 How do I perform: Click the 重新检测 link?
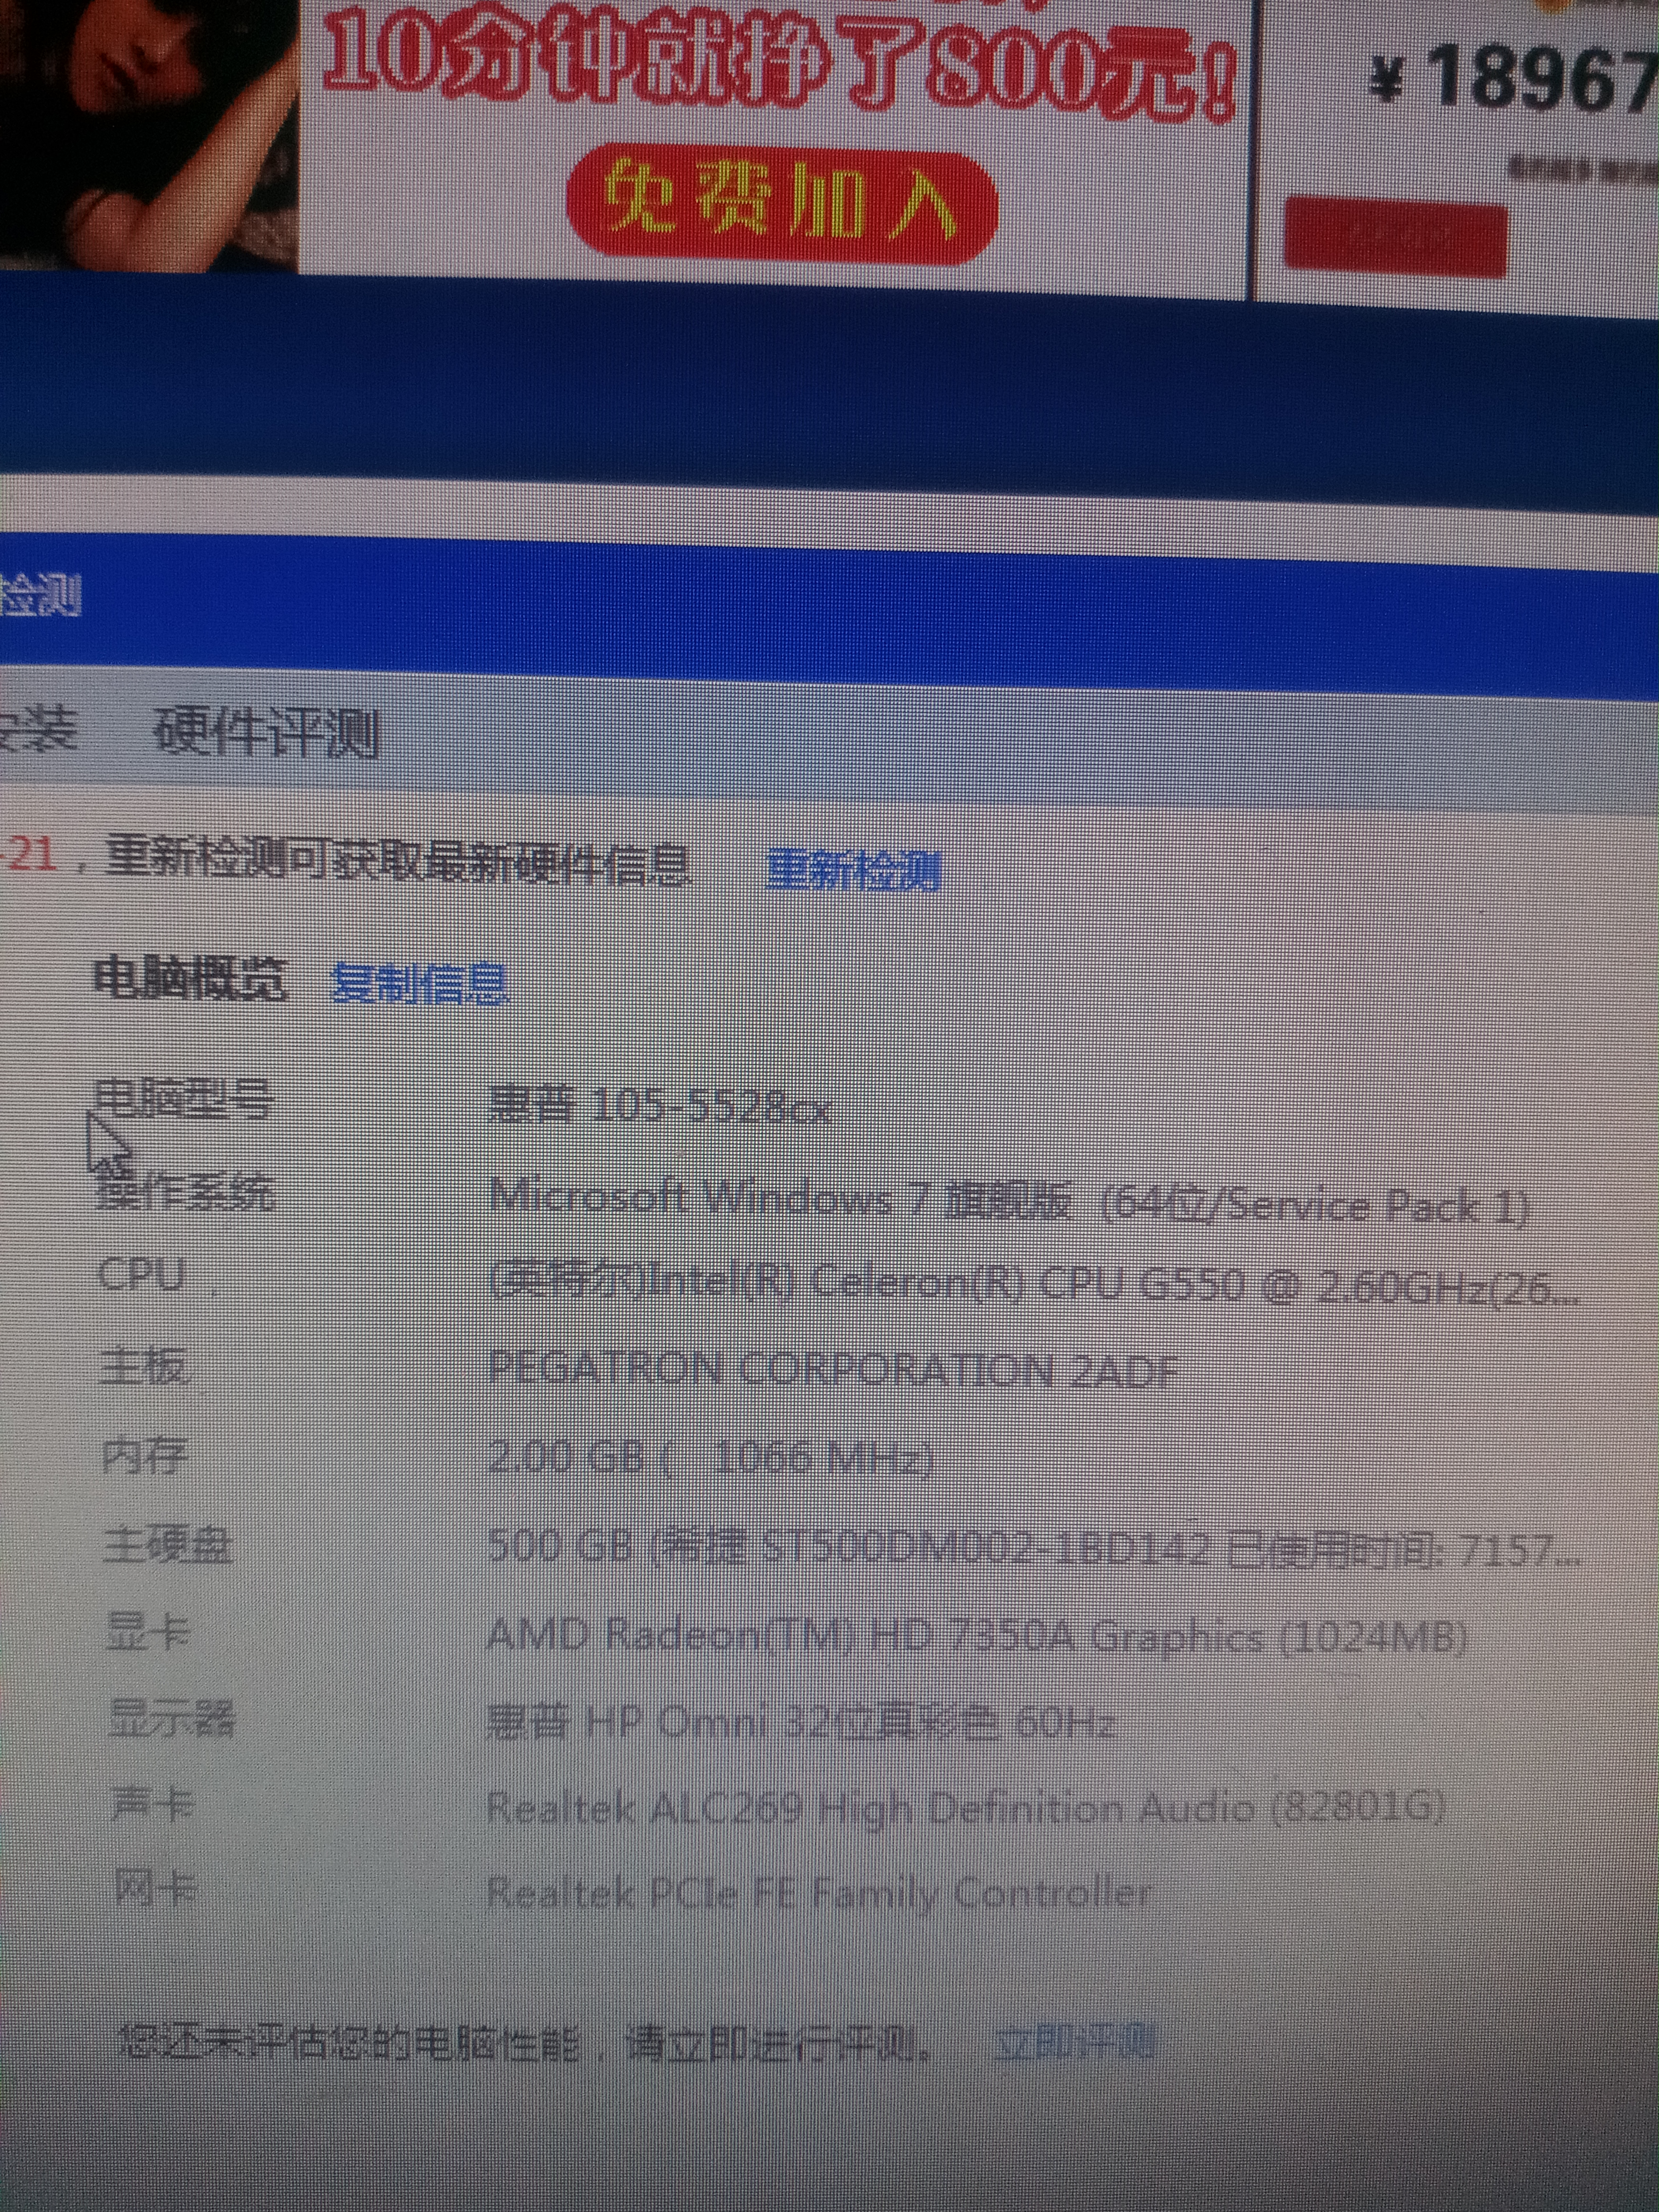click(853, 870)
